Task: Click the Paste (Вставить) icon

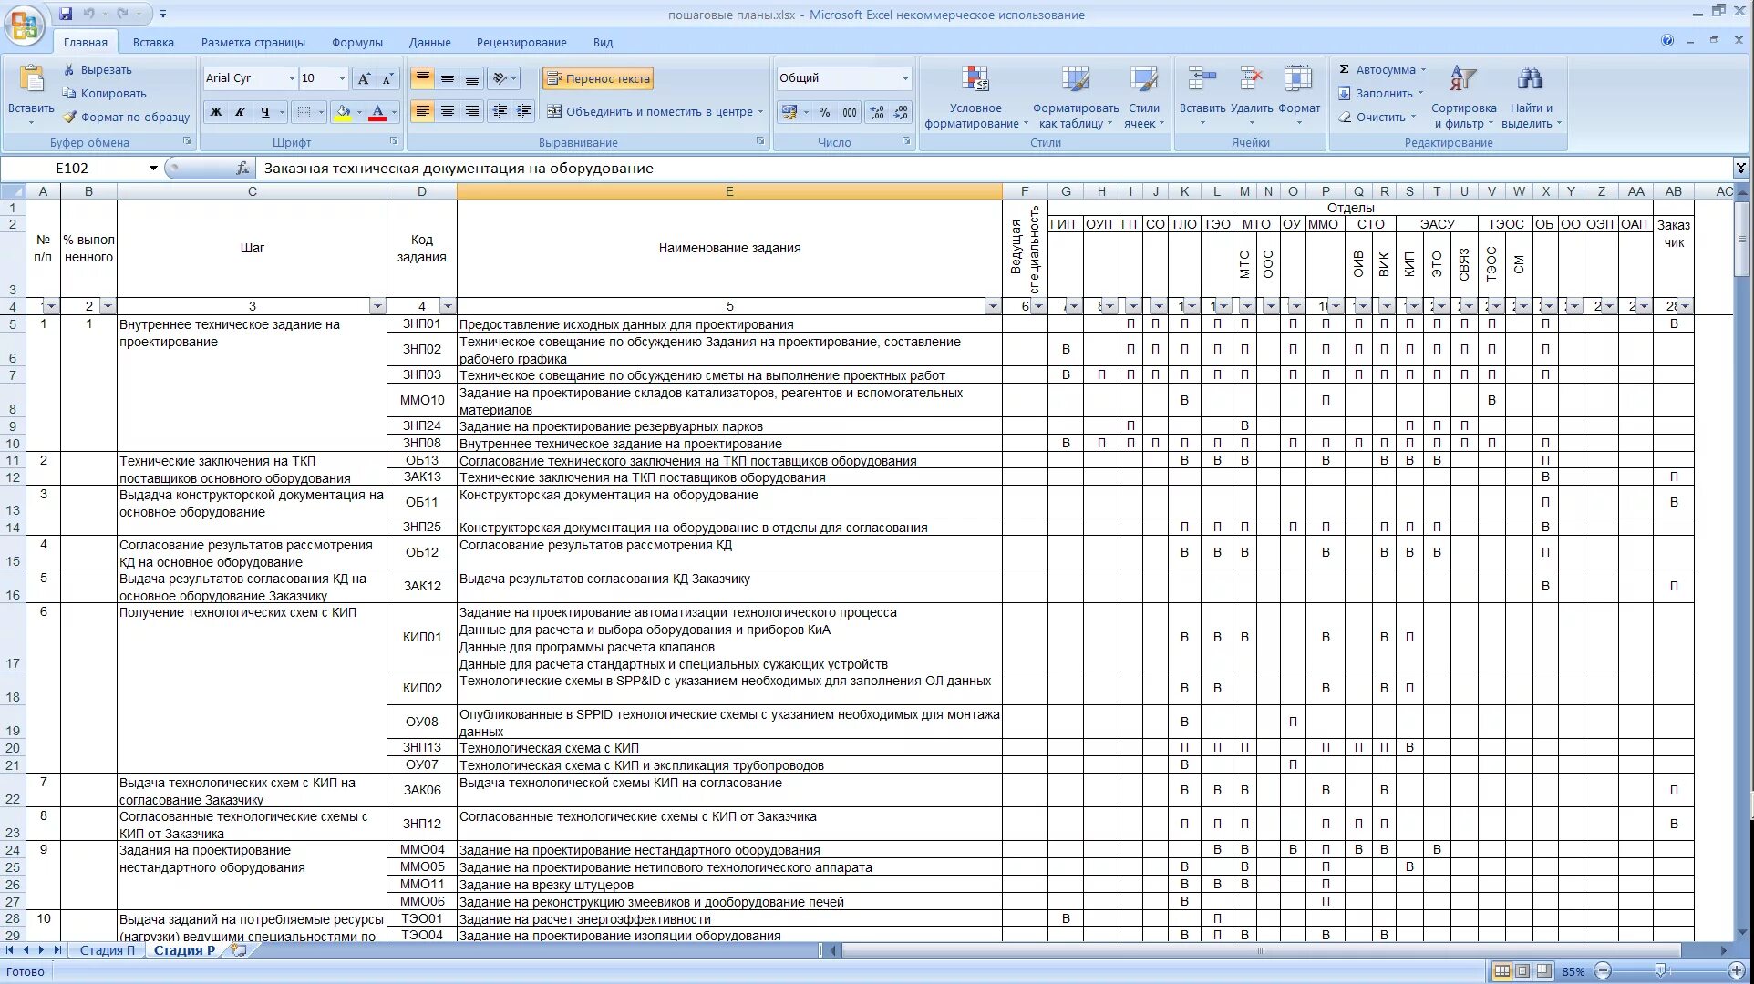Action: click(x=31, y=80)
